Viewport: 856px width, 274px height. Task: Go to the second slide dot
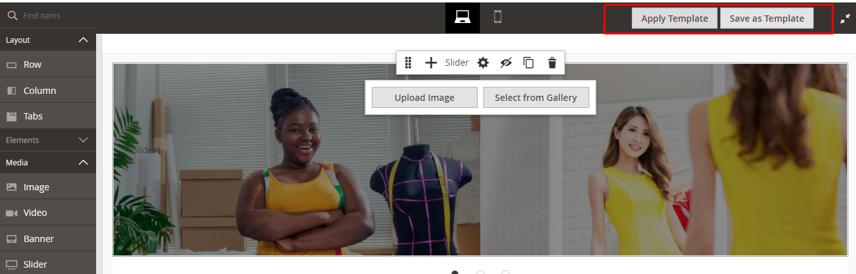tap(480, 273)
